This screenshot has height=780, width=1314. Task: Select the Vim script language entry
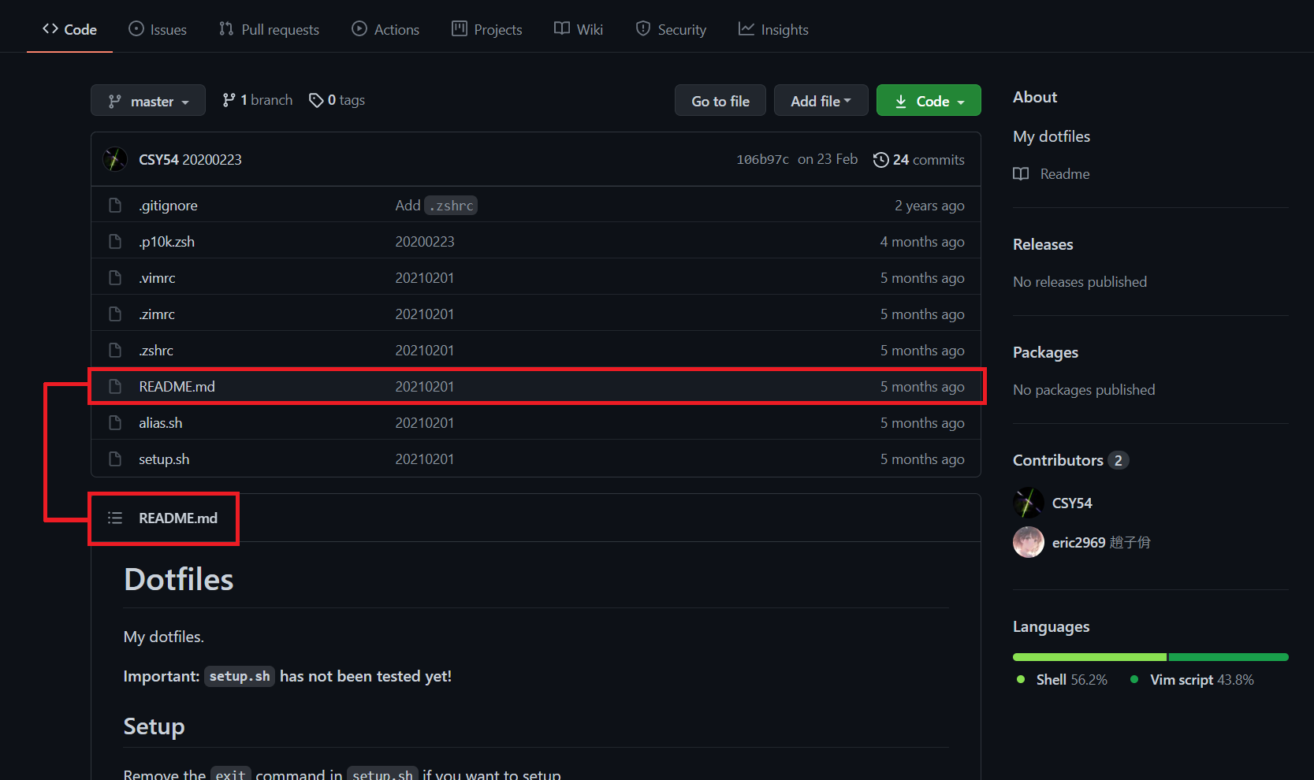[x=1181, y=680]
